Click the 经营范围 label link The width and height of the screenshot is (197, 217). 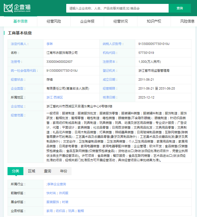point(17,115)
